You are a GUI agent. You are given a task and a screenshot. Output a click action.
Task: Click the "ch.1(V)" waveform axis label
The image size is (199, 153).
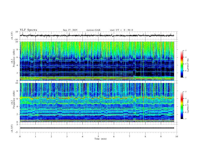(x=12, y=35)
